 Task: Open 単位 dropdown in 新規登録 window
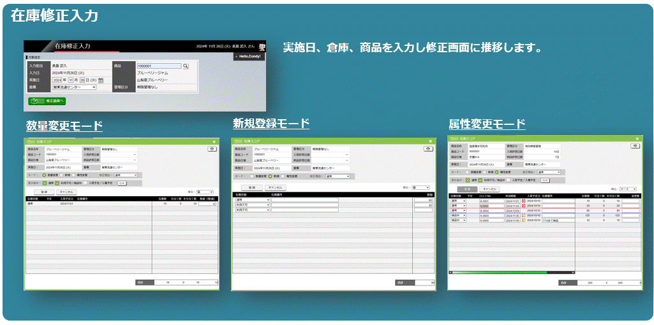coord(420,187)
